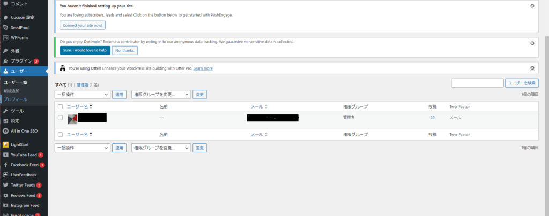Click the Cocoon 設定 sidebar icon
The width and height of the screenshot is (549, 216).
point(5,17)
